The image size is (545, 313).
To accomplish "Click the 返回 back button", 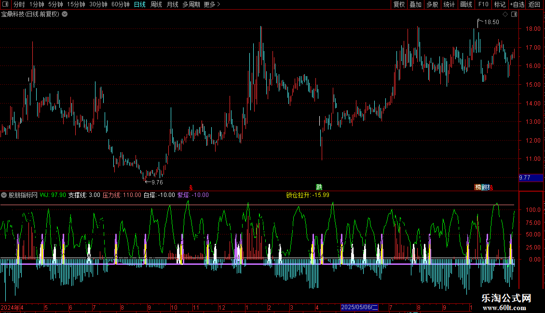I will pyautogui.click(x=534, y=4).
